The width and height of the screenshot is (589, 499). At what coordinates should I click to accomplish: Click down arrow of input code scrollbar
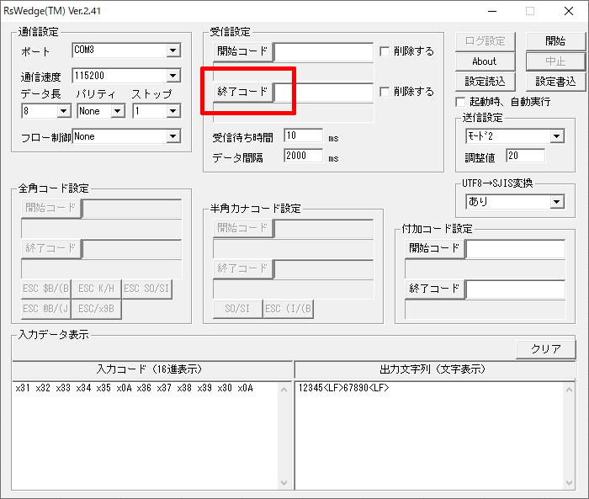click(284, 483)
